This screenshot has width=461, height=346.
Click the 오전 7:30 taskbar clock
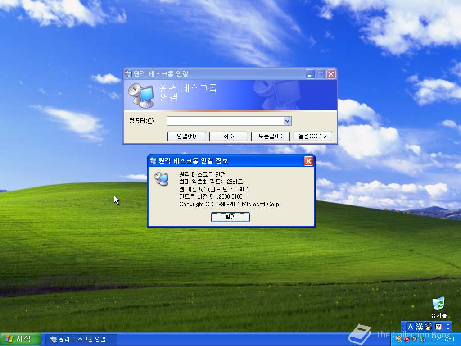pos(443,339)
